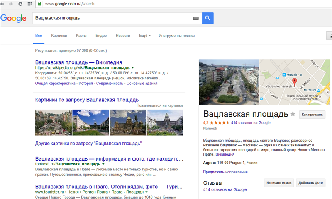Click the Адрес: 110 00 Prague 1 text

pyautogui.click(x=230, y=163)
